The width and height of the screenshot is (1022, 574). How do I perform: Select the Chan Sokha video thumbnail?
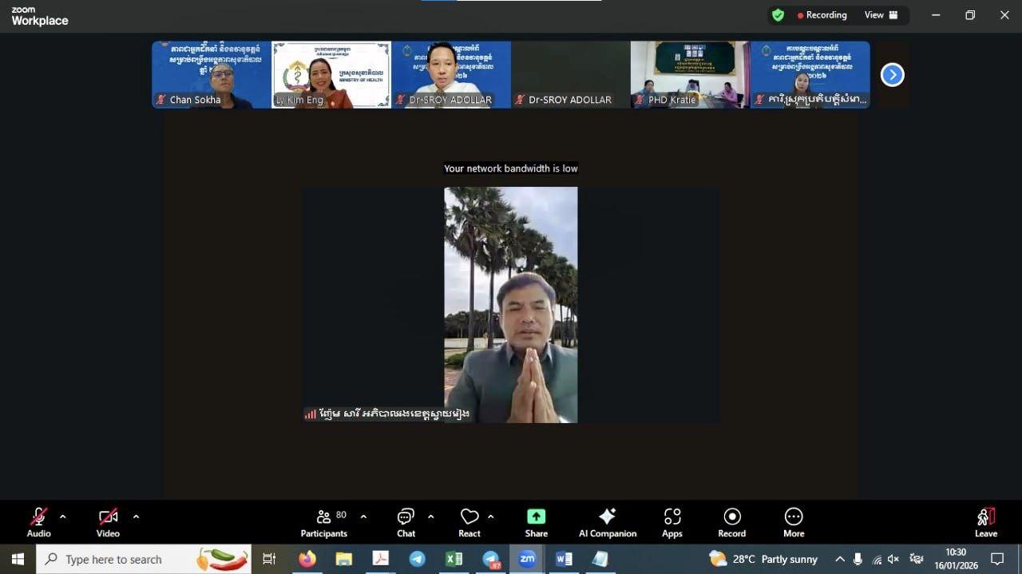(212, 75)
